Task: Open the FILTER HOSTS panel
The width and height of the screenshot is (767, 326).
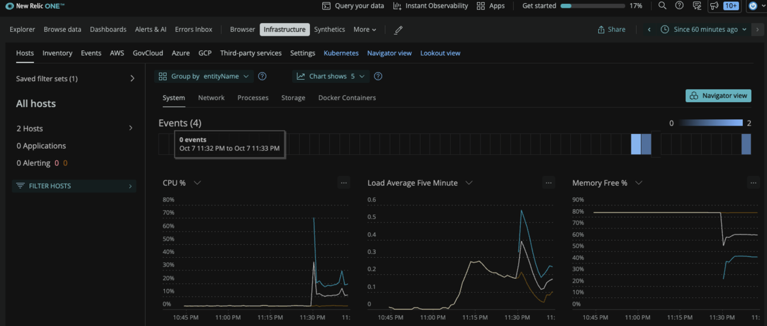Action: tap(74, 186)
